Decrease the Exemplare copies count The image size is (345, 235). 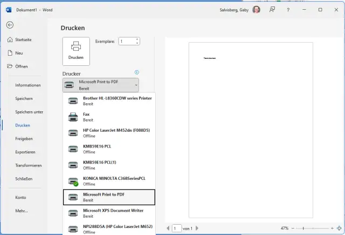[x=137, y=43]
